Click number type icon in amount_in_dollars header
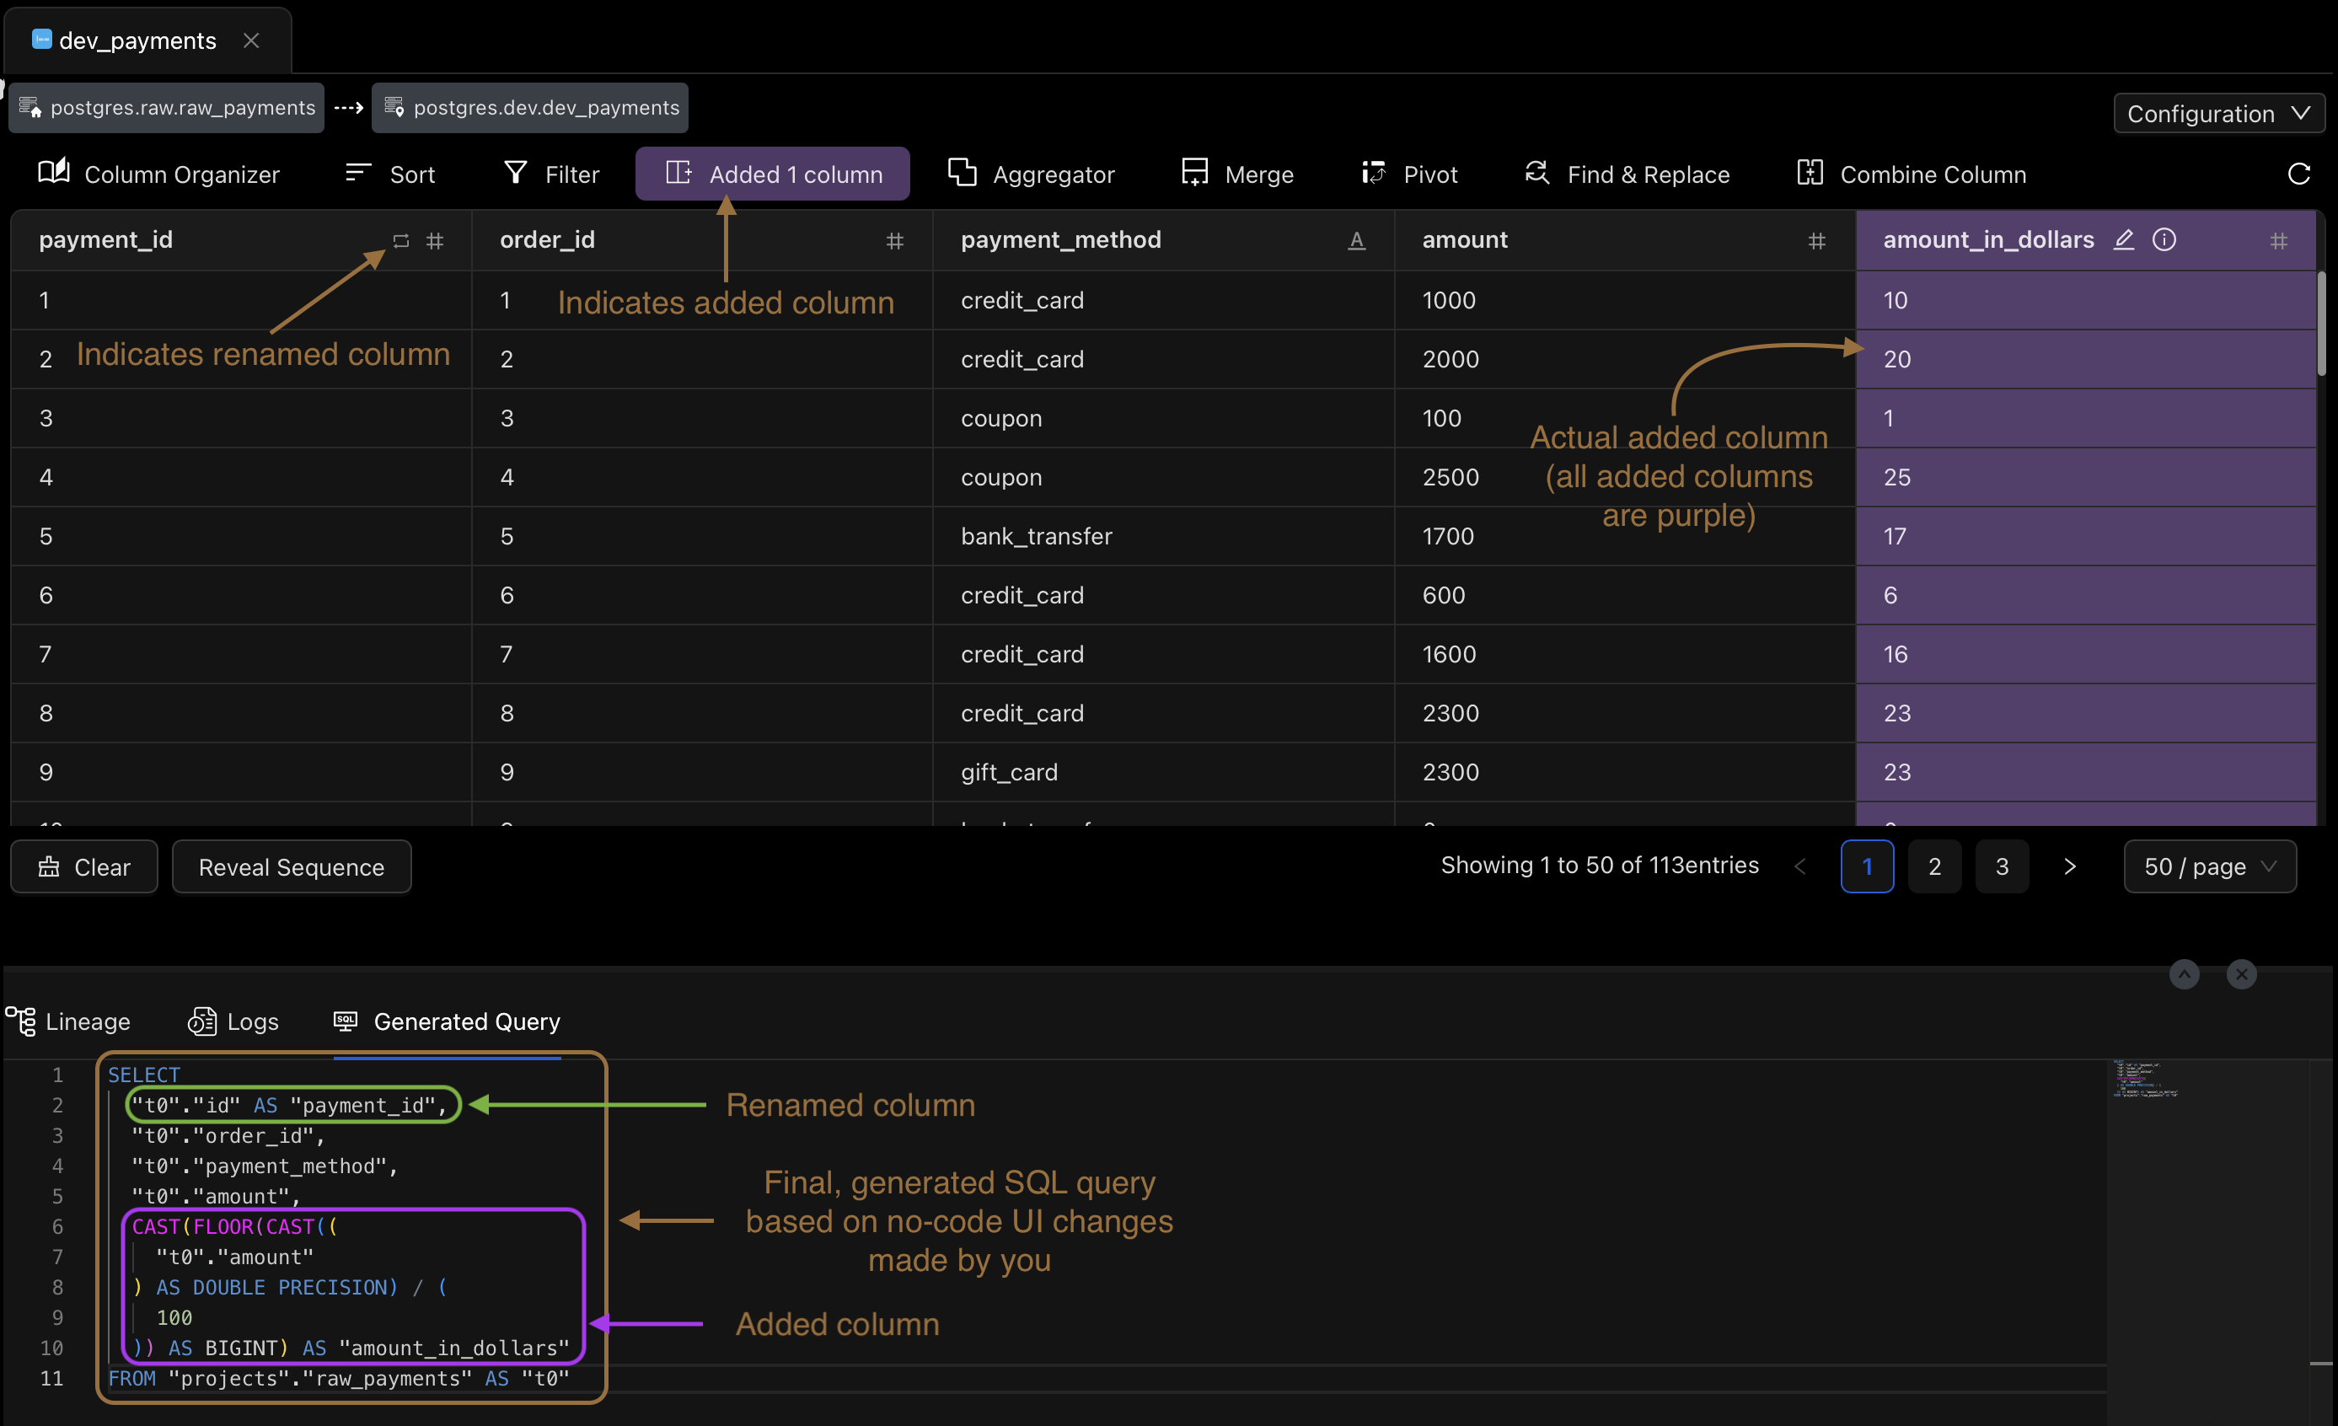2338x1426 pixels. [2279, 241]
